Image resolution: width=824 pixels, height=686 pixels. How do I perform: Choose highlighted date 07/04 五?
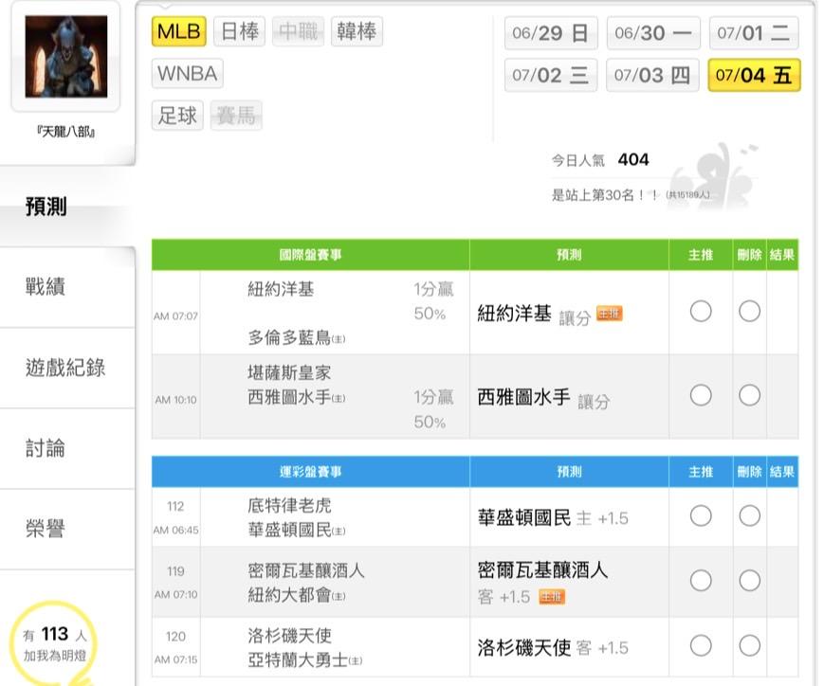point(754,75)
